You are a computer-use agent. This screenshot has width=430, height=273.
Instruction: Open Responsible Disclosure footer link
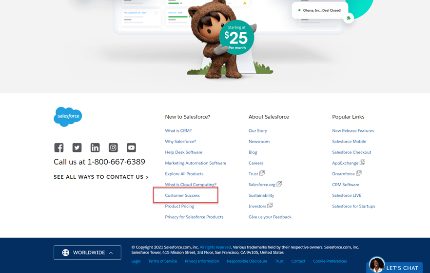(x=247, y=261)
